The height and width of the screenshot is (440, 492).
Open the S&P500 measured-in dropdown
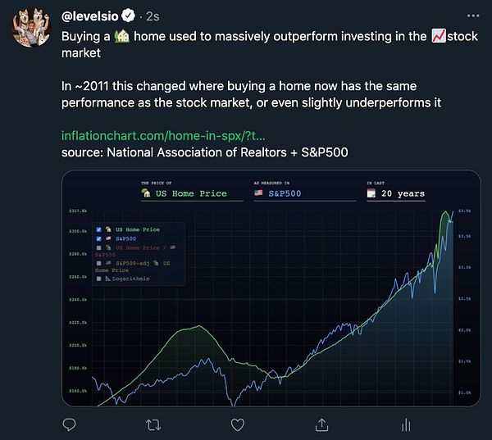point(305,193)
